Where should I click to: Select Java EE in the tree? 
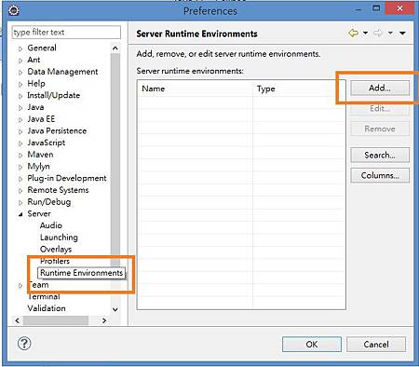(x=41, y=119)
